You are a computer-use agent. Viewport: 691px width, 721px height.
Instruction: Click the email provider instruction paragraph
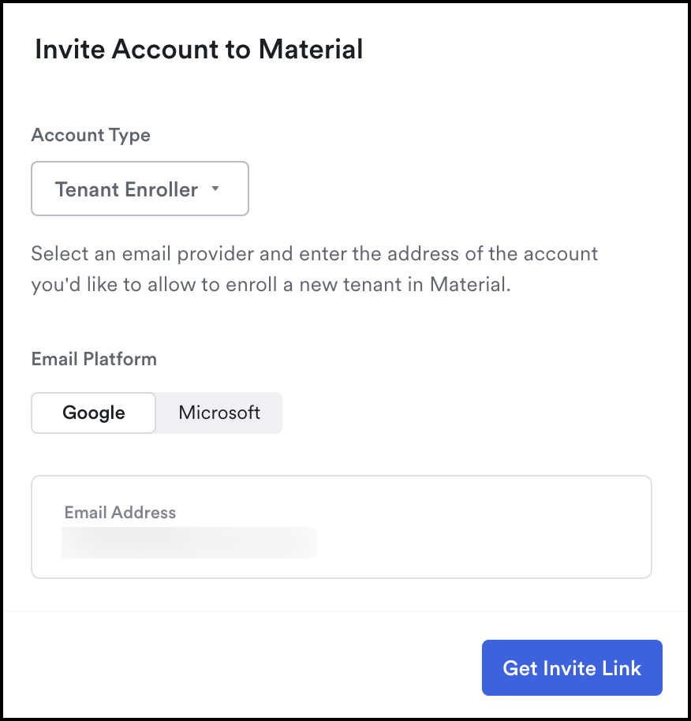coord(315,269)
